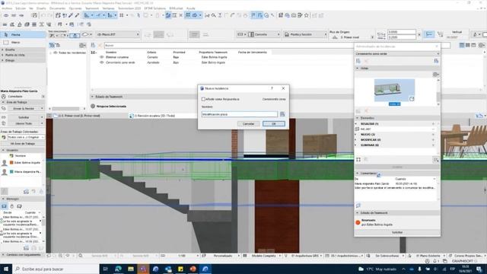This screenshot has height=274, width=487.
Task: Click the Nombre text field in dialog
Action: coord(239,114)
